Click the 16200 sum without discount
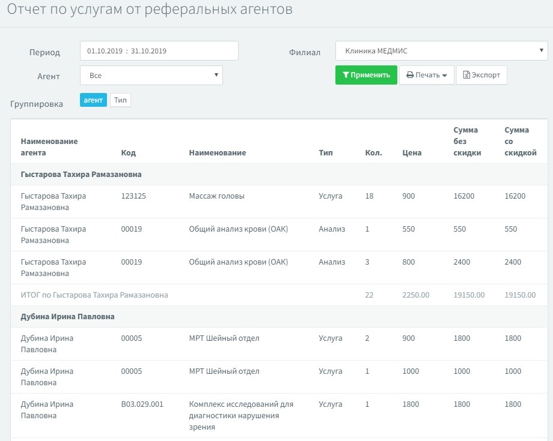The height and width of the screenshot is (441, 553). coord(464,196)
